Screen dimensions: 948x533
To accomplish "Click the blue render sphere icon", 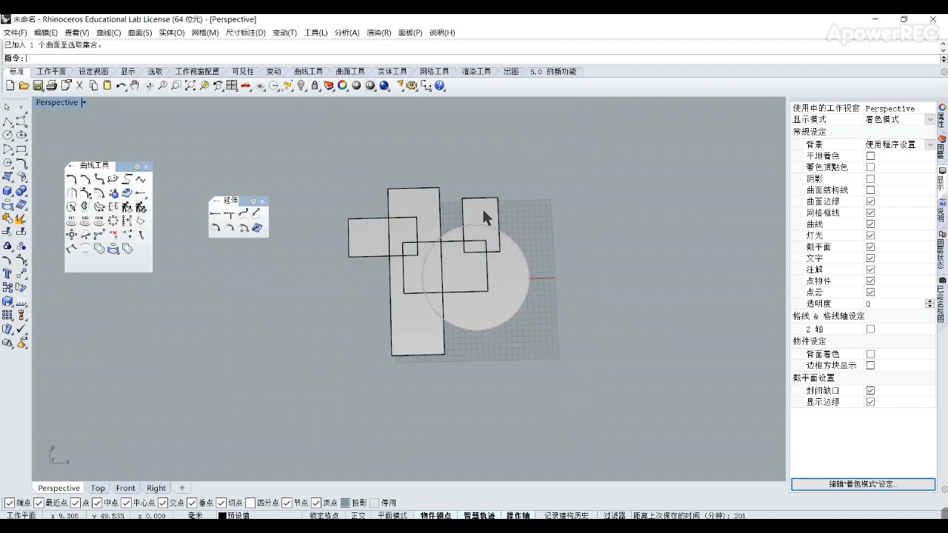I will point(384,86).
